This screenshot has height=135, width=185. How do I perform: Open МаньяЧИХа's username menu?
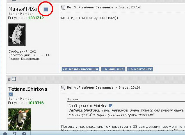click(x=22, y=9)
